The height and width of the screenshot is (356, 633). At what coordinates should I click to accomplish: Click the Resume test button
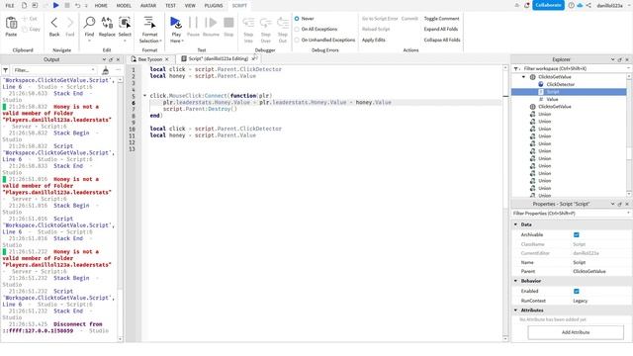click(211, 23)
